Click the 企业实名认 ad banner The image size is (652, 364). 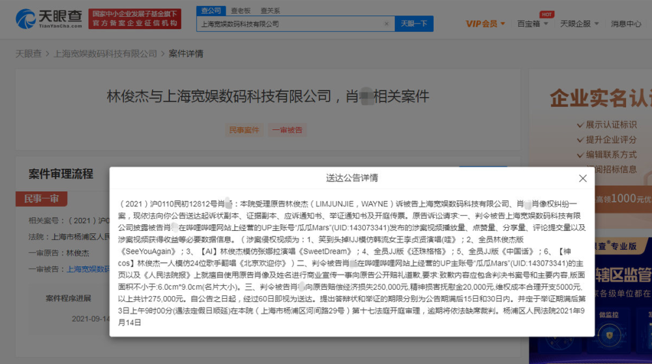(600, 99)
